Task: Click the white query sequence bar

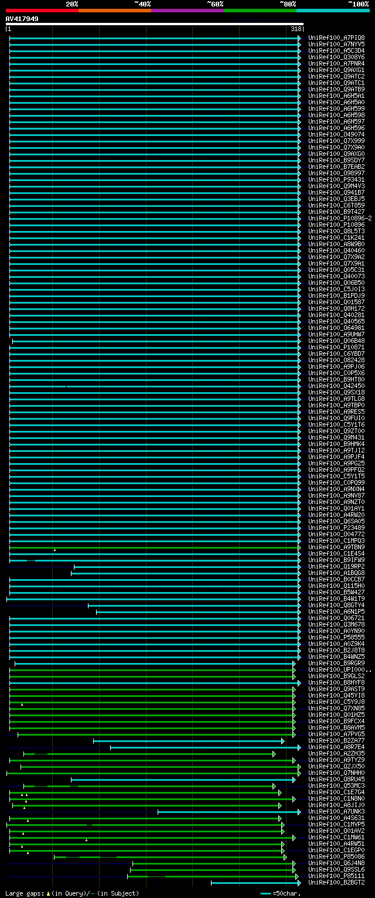Action: (x=155, y=24)
